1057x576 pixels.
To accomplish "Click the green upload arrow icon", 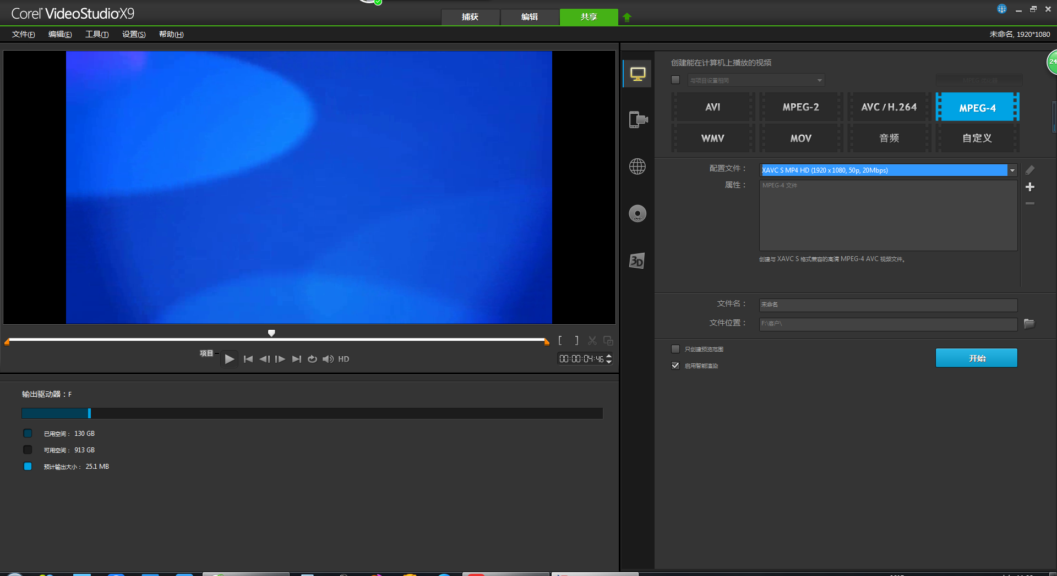I will (x=626, y=17).
